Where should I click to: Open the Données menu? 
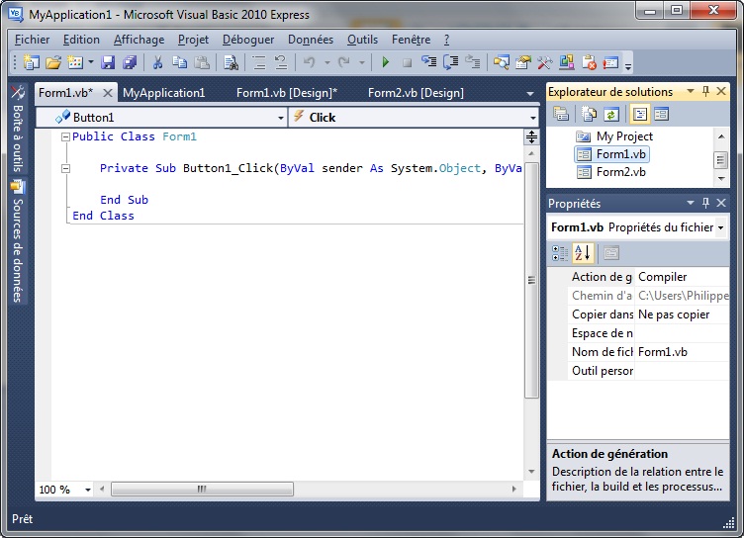point(311,40)
